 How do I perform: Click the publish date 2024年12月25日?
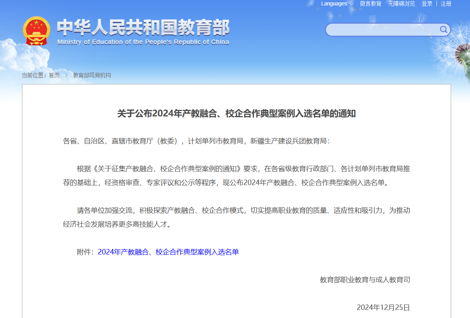coord(383,308)
